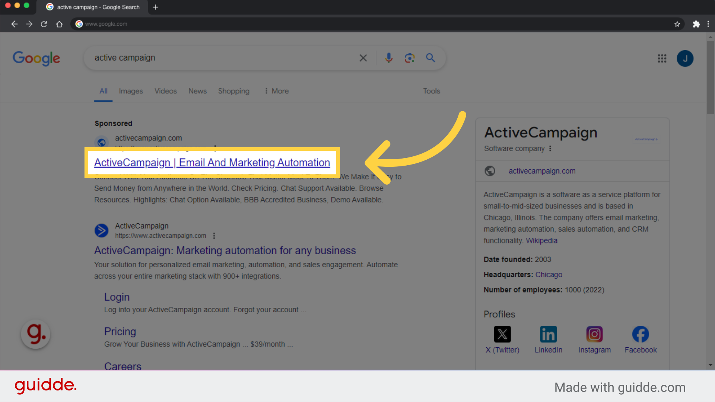Open the profile avatar menu
Screen dimensions: 715x402
[x=685, y=58]
